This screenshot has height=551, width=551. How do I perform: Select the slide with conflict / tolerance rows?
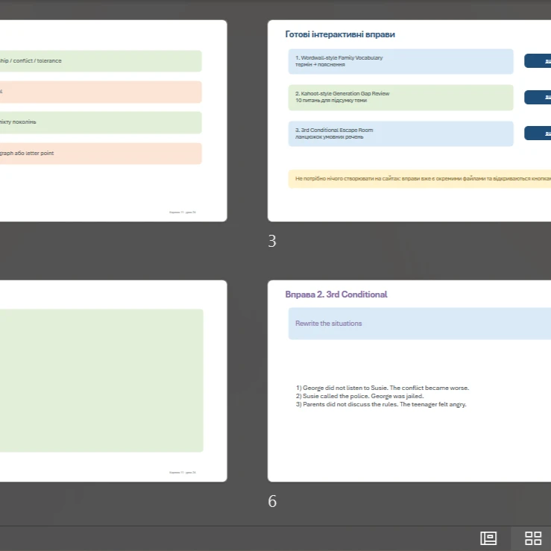[113, 121]
